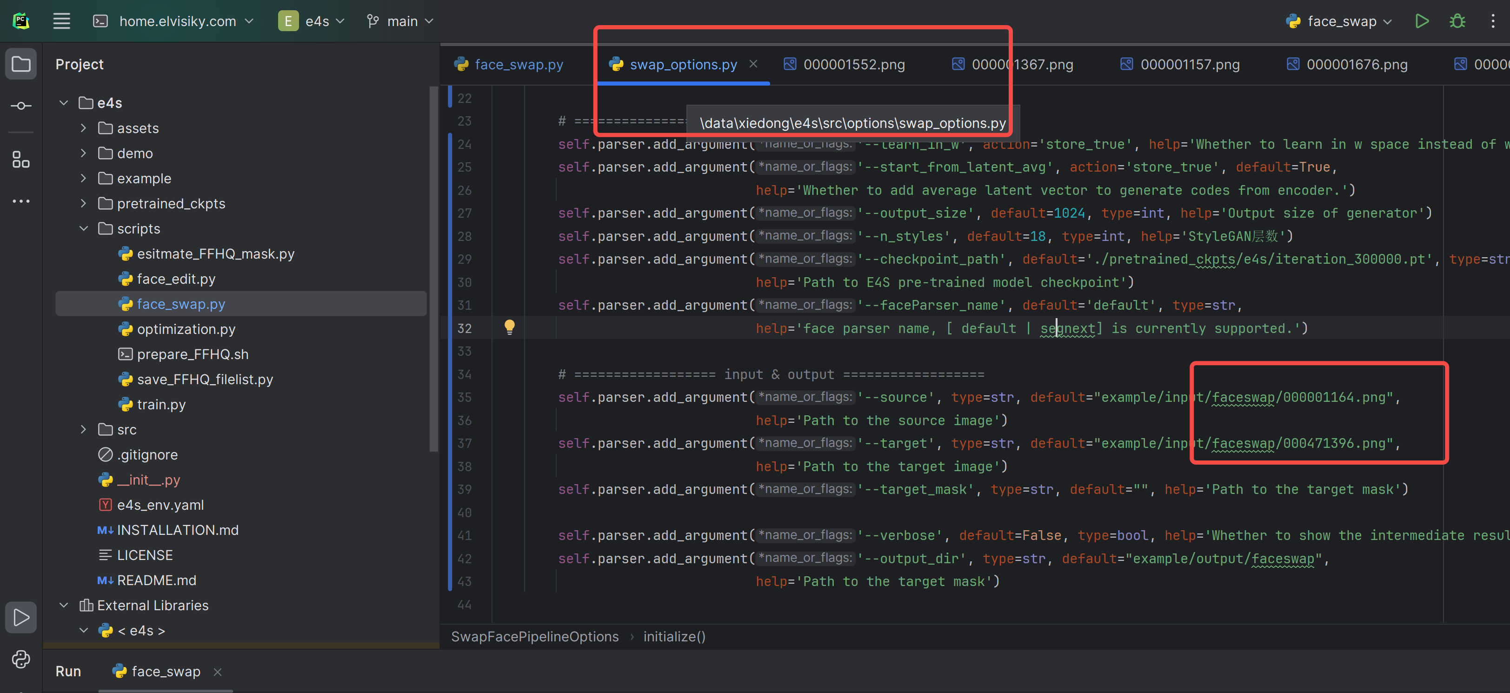Close the swap_options.py tab
Viewport: 1510px width, 693px height.
coord(753,64)
